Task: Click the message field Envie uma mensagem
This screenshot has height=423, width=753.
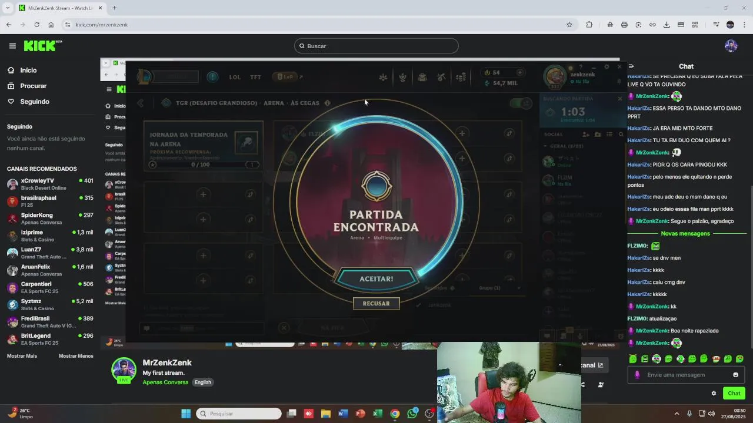Action: click(x=687, y=375)
